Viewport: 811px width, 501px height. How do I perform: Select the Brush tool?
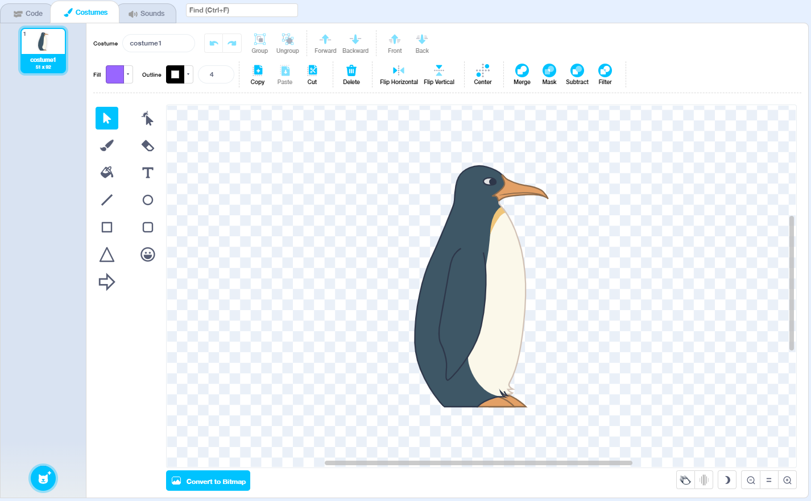(107, 145)
